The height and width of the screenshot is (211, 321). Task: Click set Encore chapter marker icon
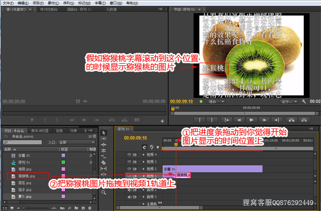tap(152, 147)
